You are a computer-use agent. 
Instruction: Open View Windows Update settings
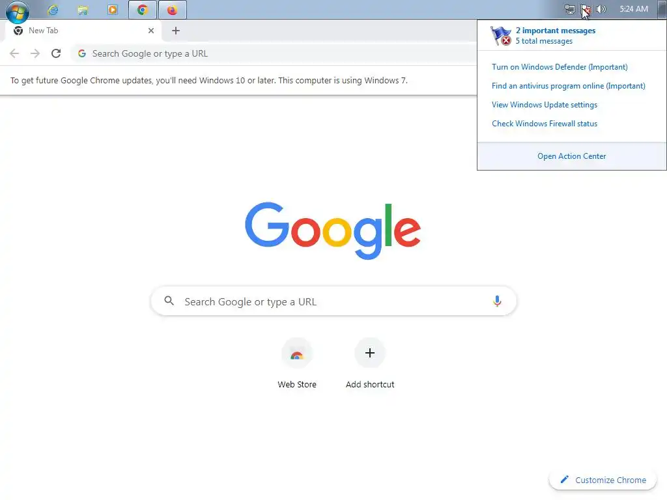545,105
